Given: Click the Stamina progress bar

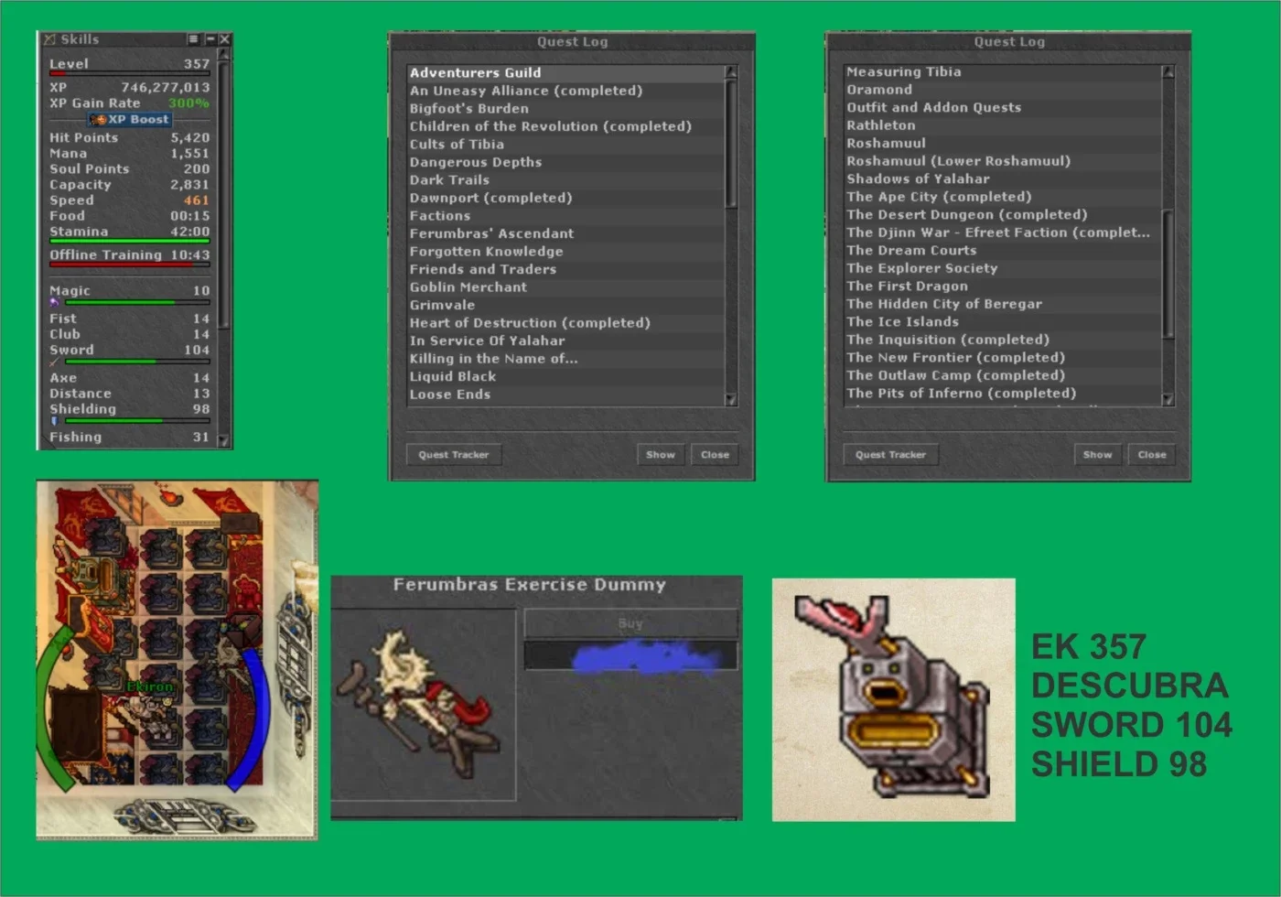Looking at the screenshot, I should [129, 242].
